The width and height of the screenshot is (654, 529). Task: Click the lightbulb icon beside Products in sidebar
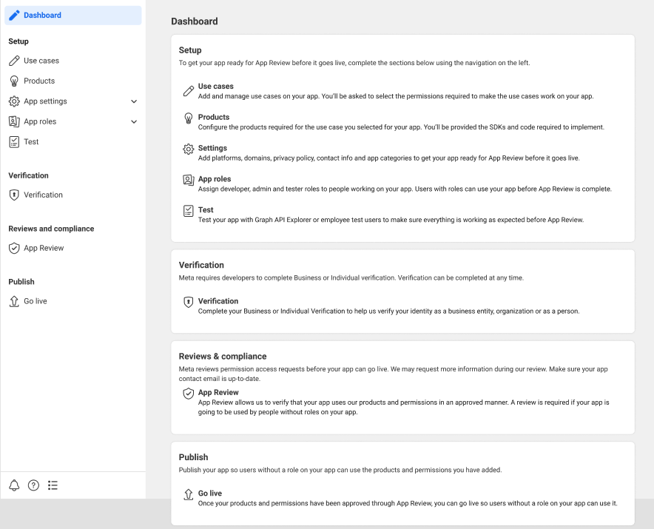click(x=14, y=81)
